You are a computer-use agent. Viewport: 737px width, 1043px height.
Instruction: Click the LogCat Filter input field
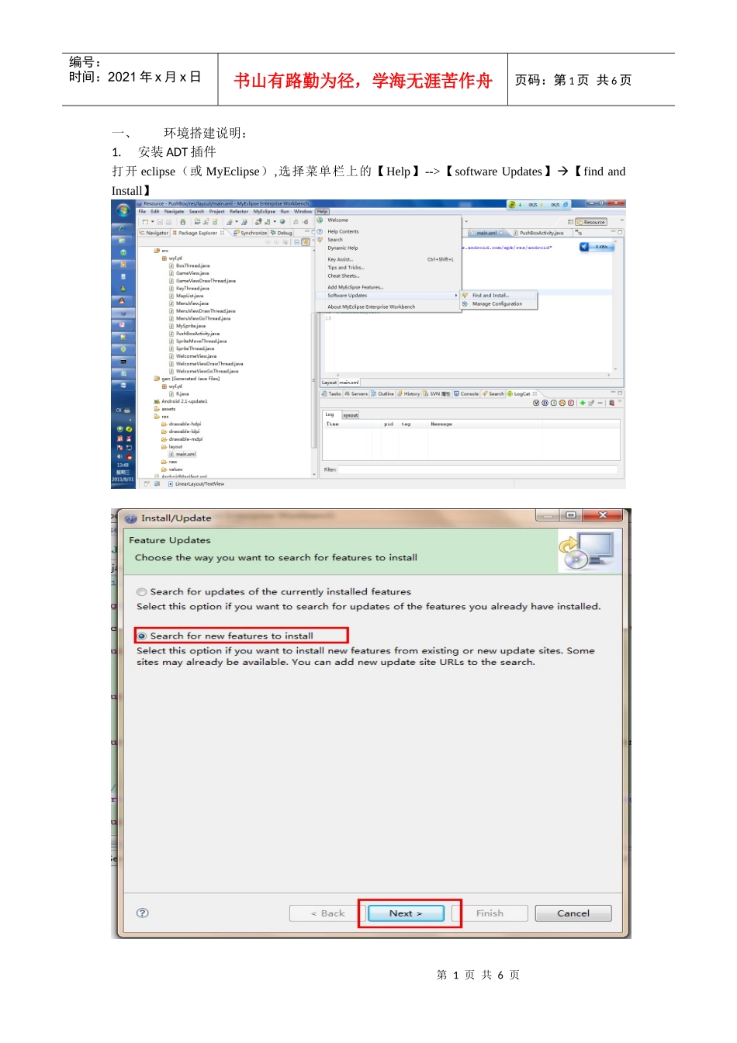478,470
